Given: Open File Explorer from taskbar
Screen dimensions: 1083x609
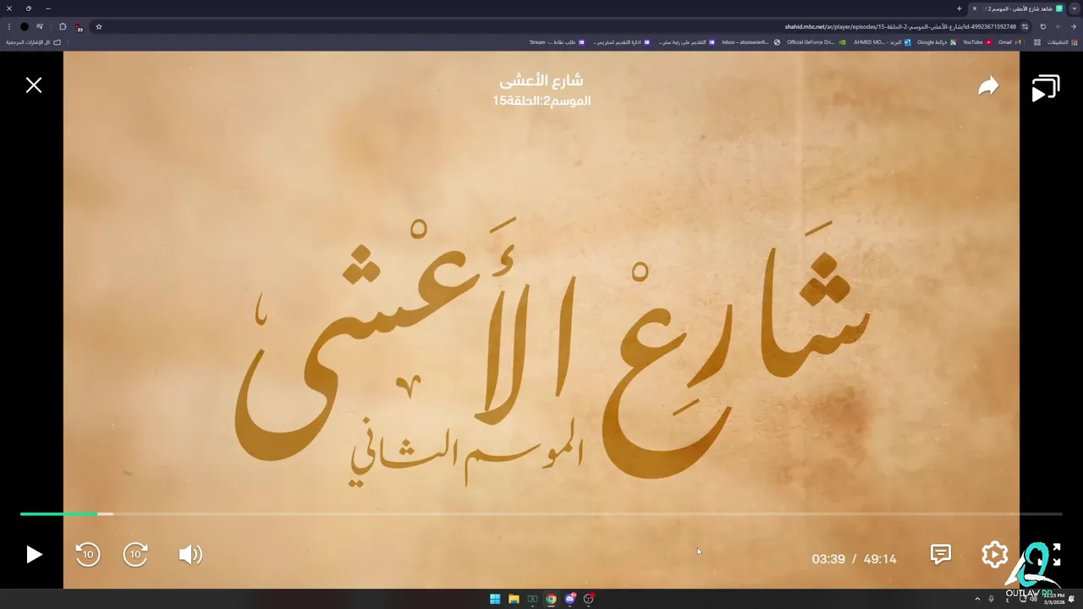Looking at the screenshot, I should [x=514, y=599].
